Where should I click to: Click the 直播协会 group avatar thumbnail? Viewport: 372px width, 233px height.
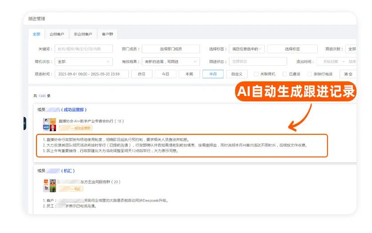49,124
